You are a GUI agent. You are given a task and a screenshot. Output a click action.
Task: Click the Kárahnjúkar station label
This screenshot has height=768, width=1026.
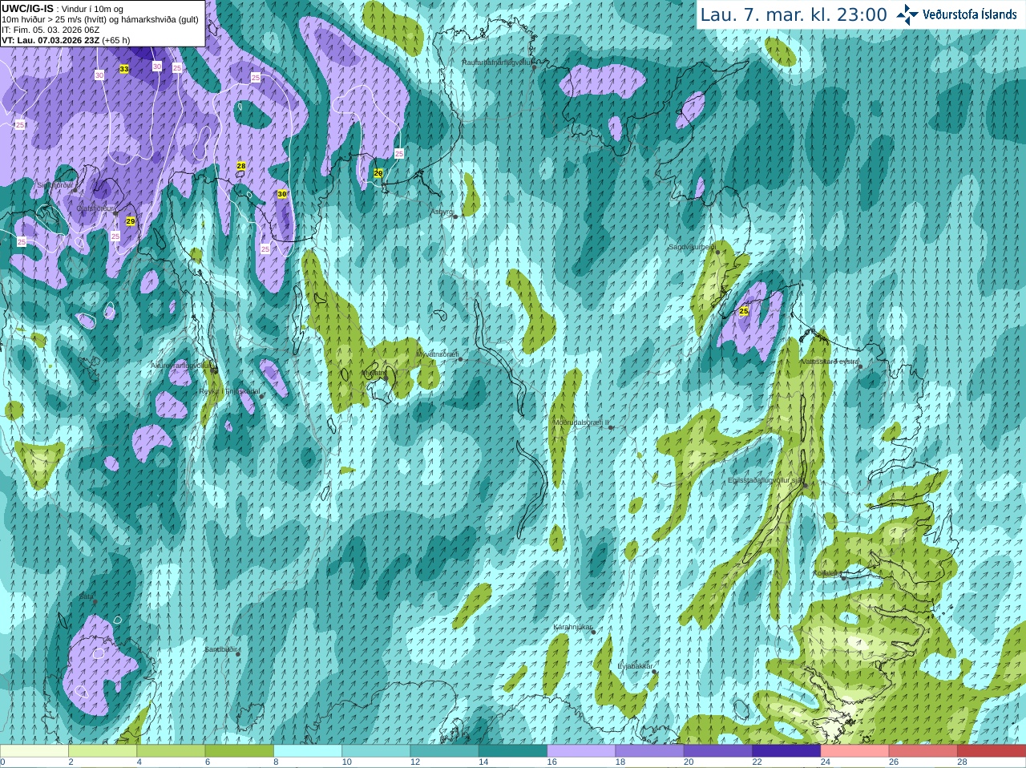tap(573, 627)
